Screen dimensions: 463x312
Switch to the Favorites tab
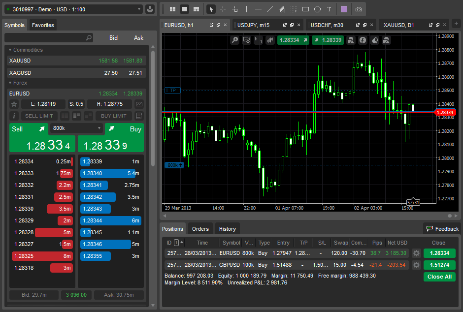pos(43,25)
